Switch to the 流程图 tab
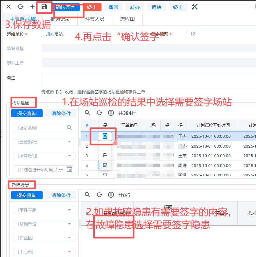The width and height of the screenshot is (256, 257). tap(127, 19)
